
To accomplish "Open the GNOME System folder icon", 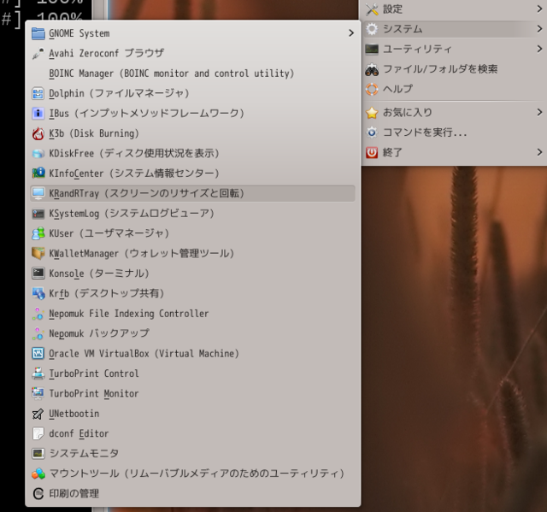I will (38, 33).
